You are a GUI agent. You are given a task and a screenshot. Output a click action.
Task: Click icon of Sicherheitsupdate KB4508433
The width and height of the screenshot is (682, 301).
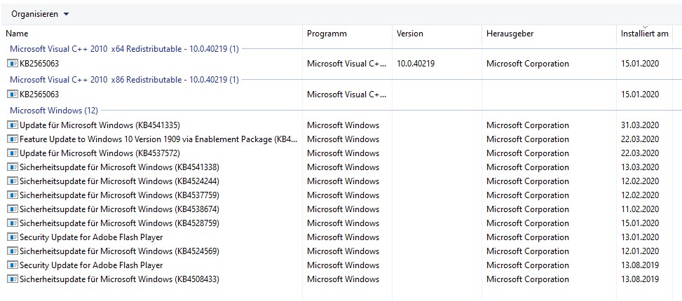[x=13, y=279]
